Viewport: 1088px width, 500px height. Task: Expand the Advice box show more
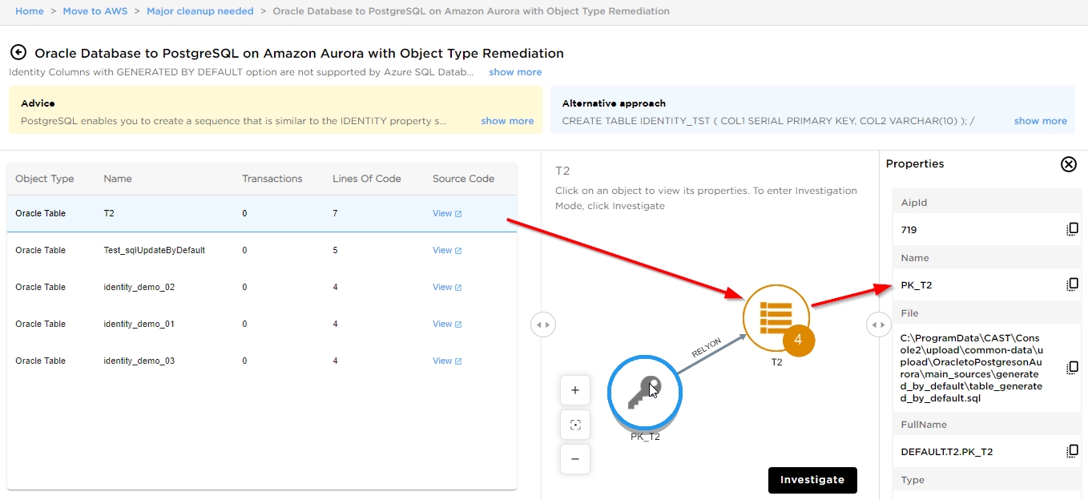[507, 121]
